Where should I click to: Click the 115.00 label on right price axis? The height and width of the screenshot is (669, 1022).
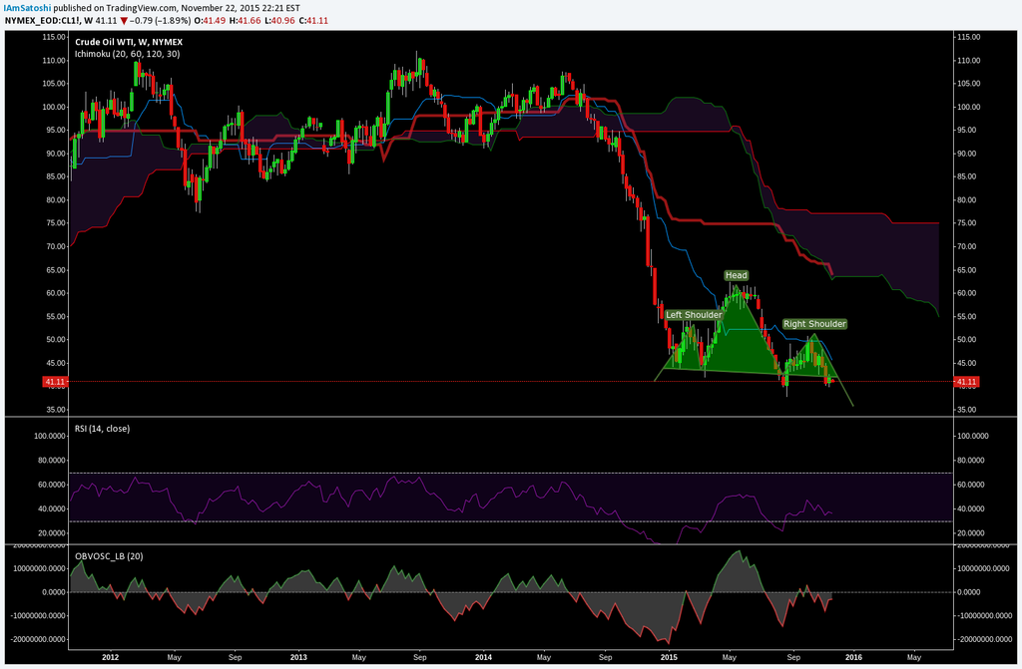(969, 37)
